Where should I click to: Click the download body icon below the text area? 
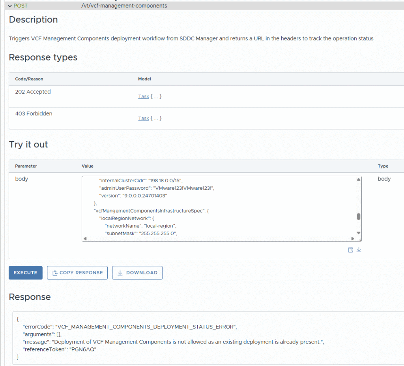359,250
